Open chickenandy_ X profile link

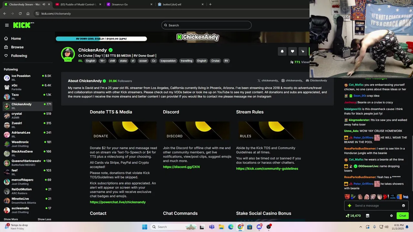[x=268, y=81]
